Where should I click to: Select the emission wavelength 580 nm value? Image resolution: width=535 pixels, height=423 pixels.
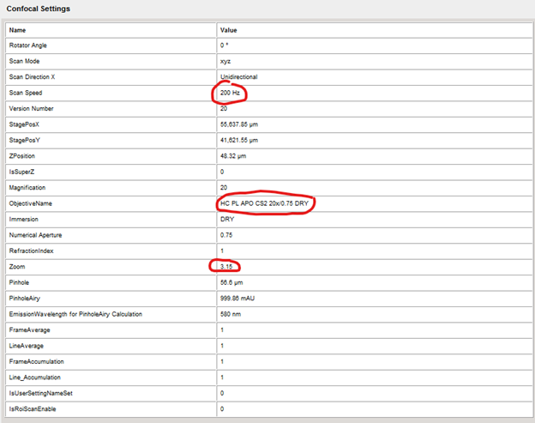pos(231,313)
